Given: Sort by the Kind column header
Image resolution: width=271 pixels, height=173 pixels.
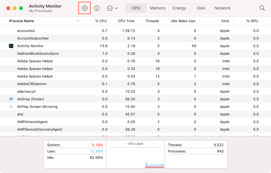Looking at the screenshot, I should [225, 21].
